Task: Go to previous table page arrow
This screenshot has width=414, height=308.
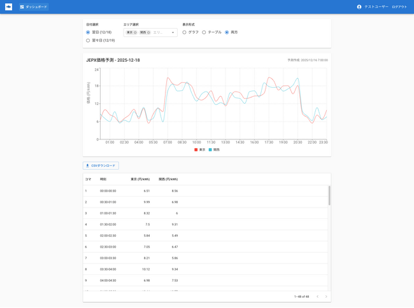Action: 317,297
